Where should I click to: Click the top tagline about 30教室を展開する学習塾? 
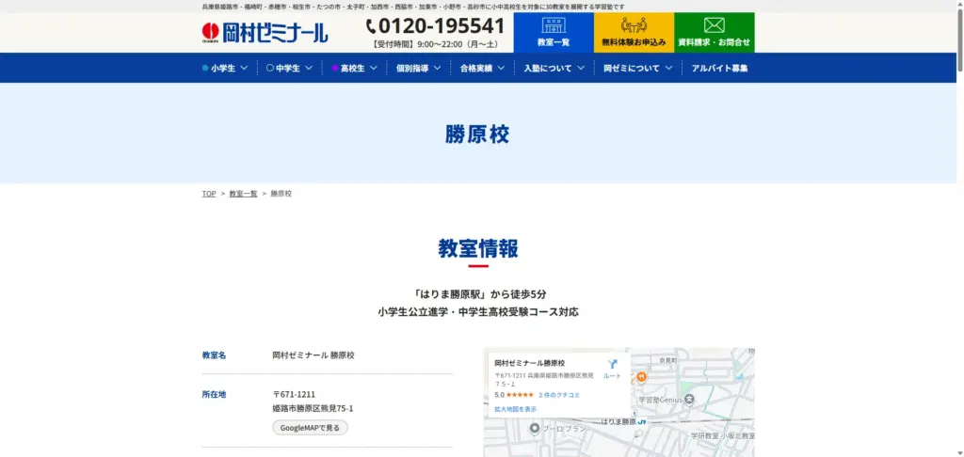(x=413, y=7)
